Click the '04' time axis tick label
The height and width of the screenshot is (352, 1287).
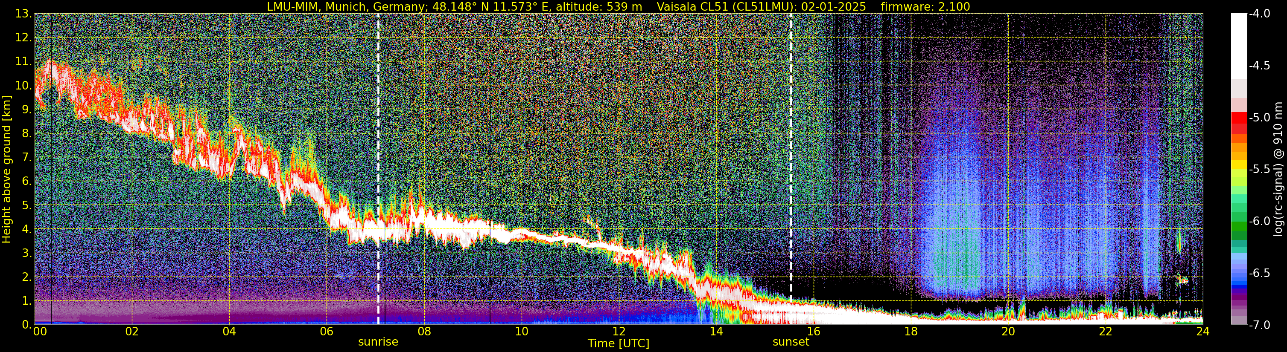tap(229, 332)
